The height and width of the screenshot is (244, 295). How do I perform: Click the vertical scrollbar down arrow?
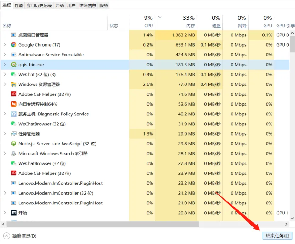coord(292,218)
